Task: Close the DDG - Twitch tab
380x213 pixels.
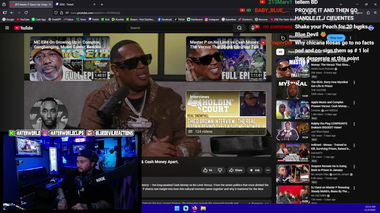Action: coord(94,4)
